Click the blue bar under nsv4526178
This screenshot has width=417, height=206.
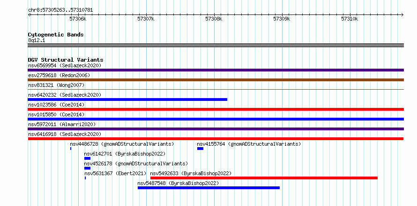[x=88, y=168]
